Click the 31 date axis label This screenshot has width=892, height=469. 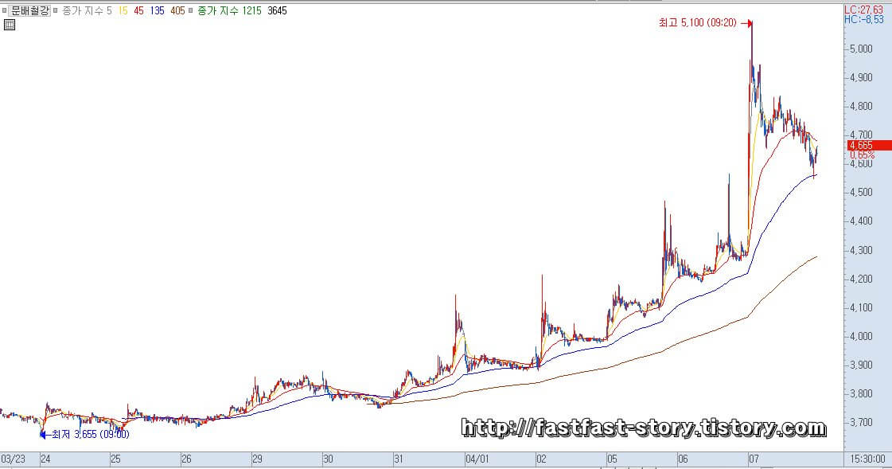click(398, 459)
